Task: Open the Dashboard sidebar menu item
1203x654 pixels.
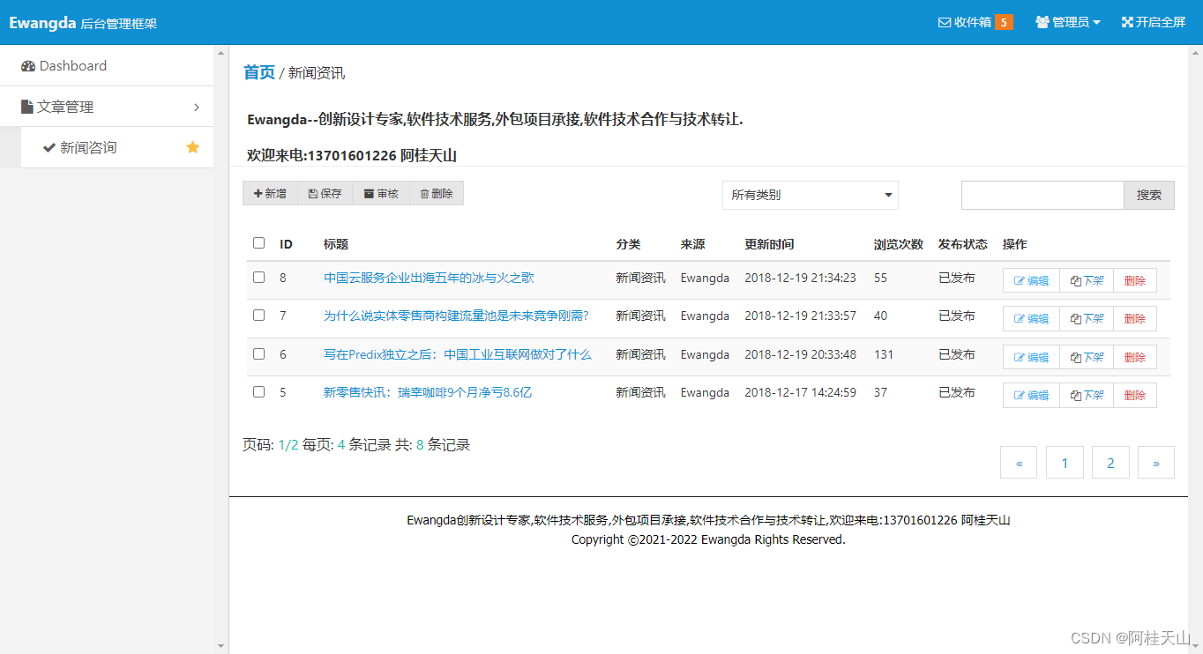Action: (x=107, y=66)
